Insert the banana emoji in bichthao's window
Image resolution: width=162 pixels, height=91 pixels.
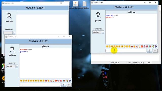[53, 81]
